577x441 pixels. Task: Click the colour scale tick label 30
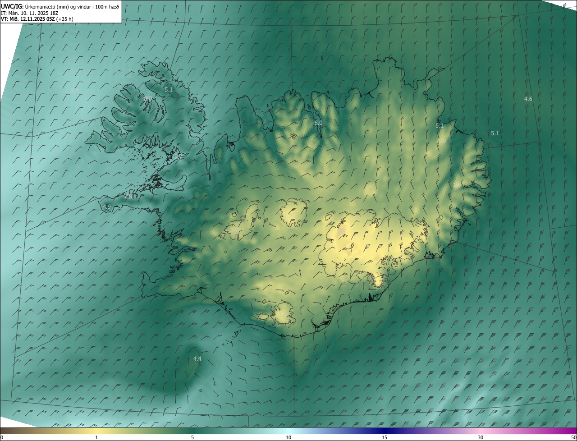(481, 437)
